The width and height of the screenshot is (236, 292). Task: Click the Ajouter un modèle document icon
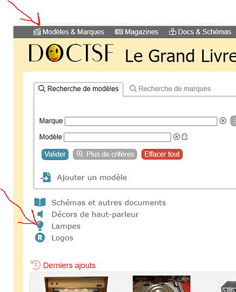point(46,177)
